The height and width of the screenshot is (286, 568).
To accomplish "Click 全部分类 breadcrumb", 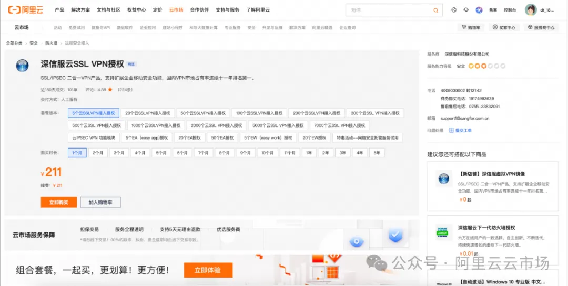I will pos(14,43).
